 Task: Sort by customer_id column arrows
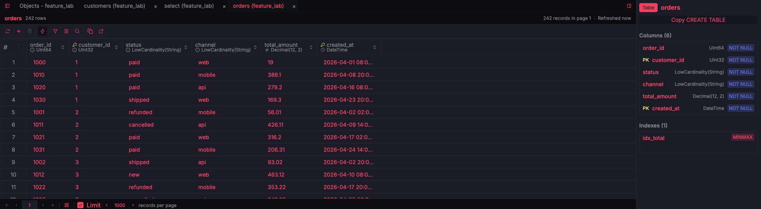pos(116,47)
